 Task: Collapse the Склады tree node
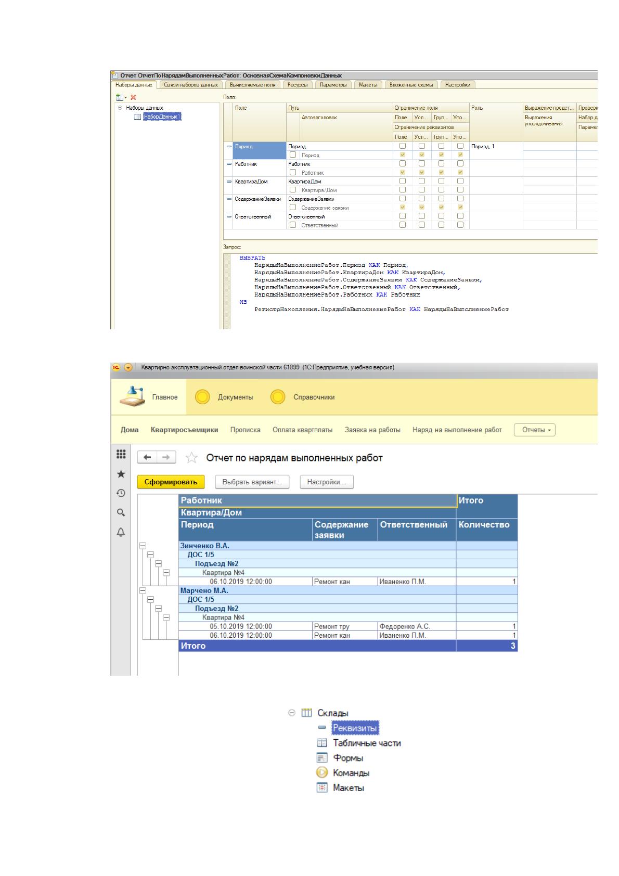(292, 713)
